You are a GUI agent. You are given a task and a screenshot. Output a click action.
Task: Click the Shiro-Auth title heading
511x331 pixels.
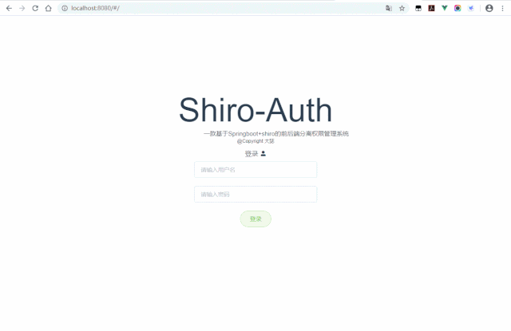tap(255, 110)
